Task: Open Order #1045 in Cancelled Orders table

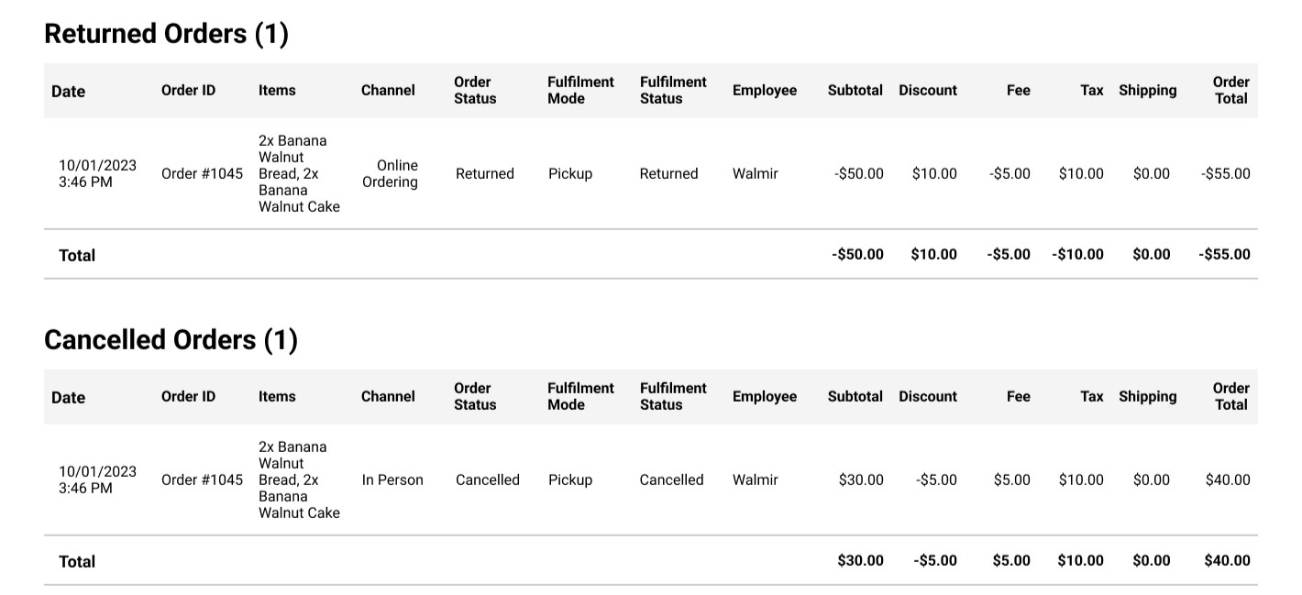Action: coord(202,480)
